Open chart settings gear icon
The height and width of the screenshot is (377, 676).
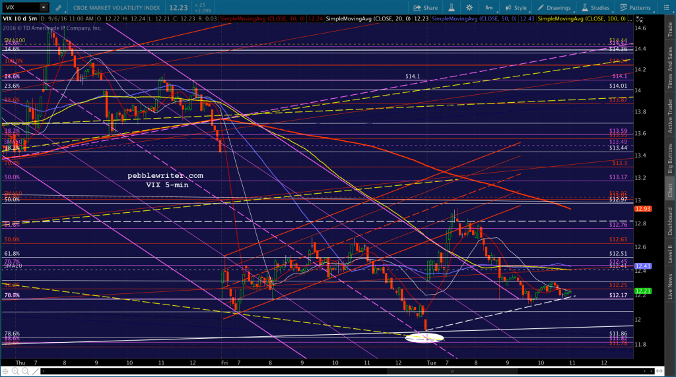point(469,8)
